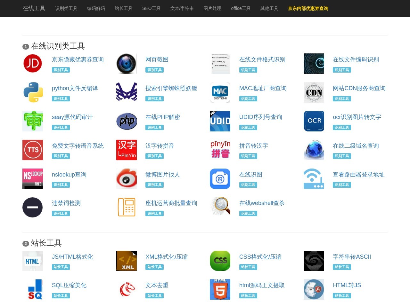410x307 pixels.
Task: Select the CSS icon for CSS格式化压缩
Action: pyautogui.click(x=220, y=261)
